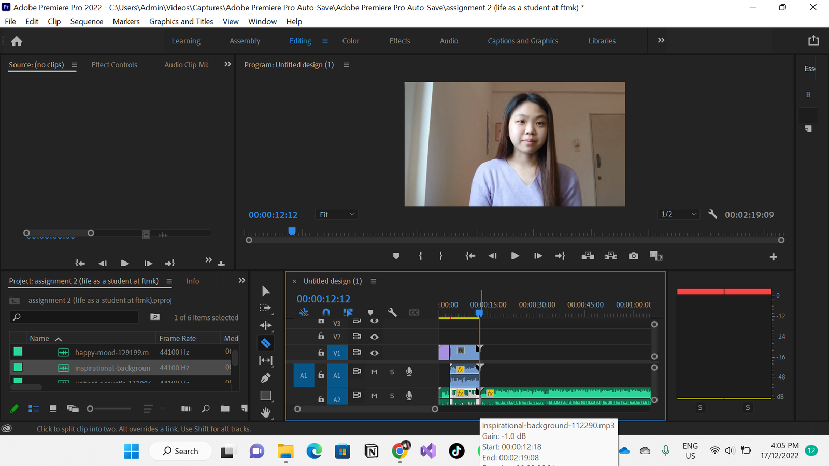Mute the A1 audio track

click(374, 372)
